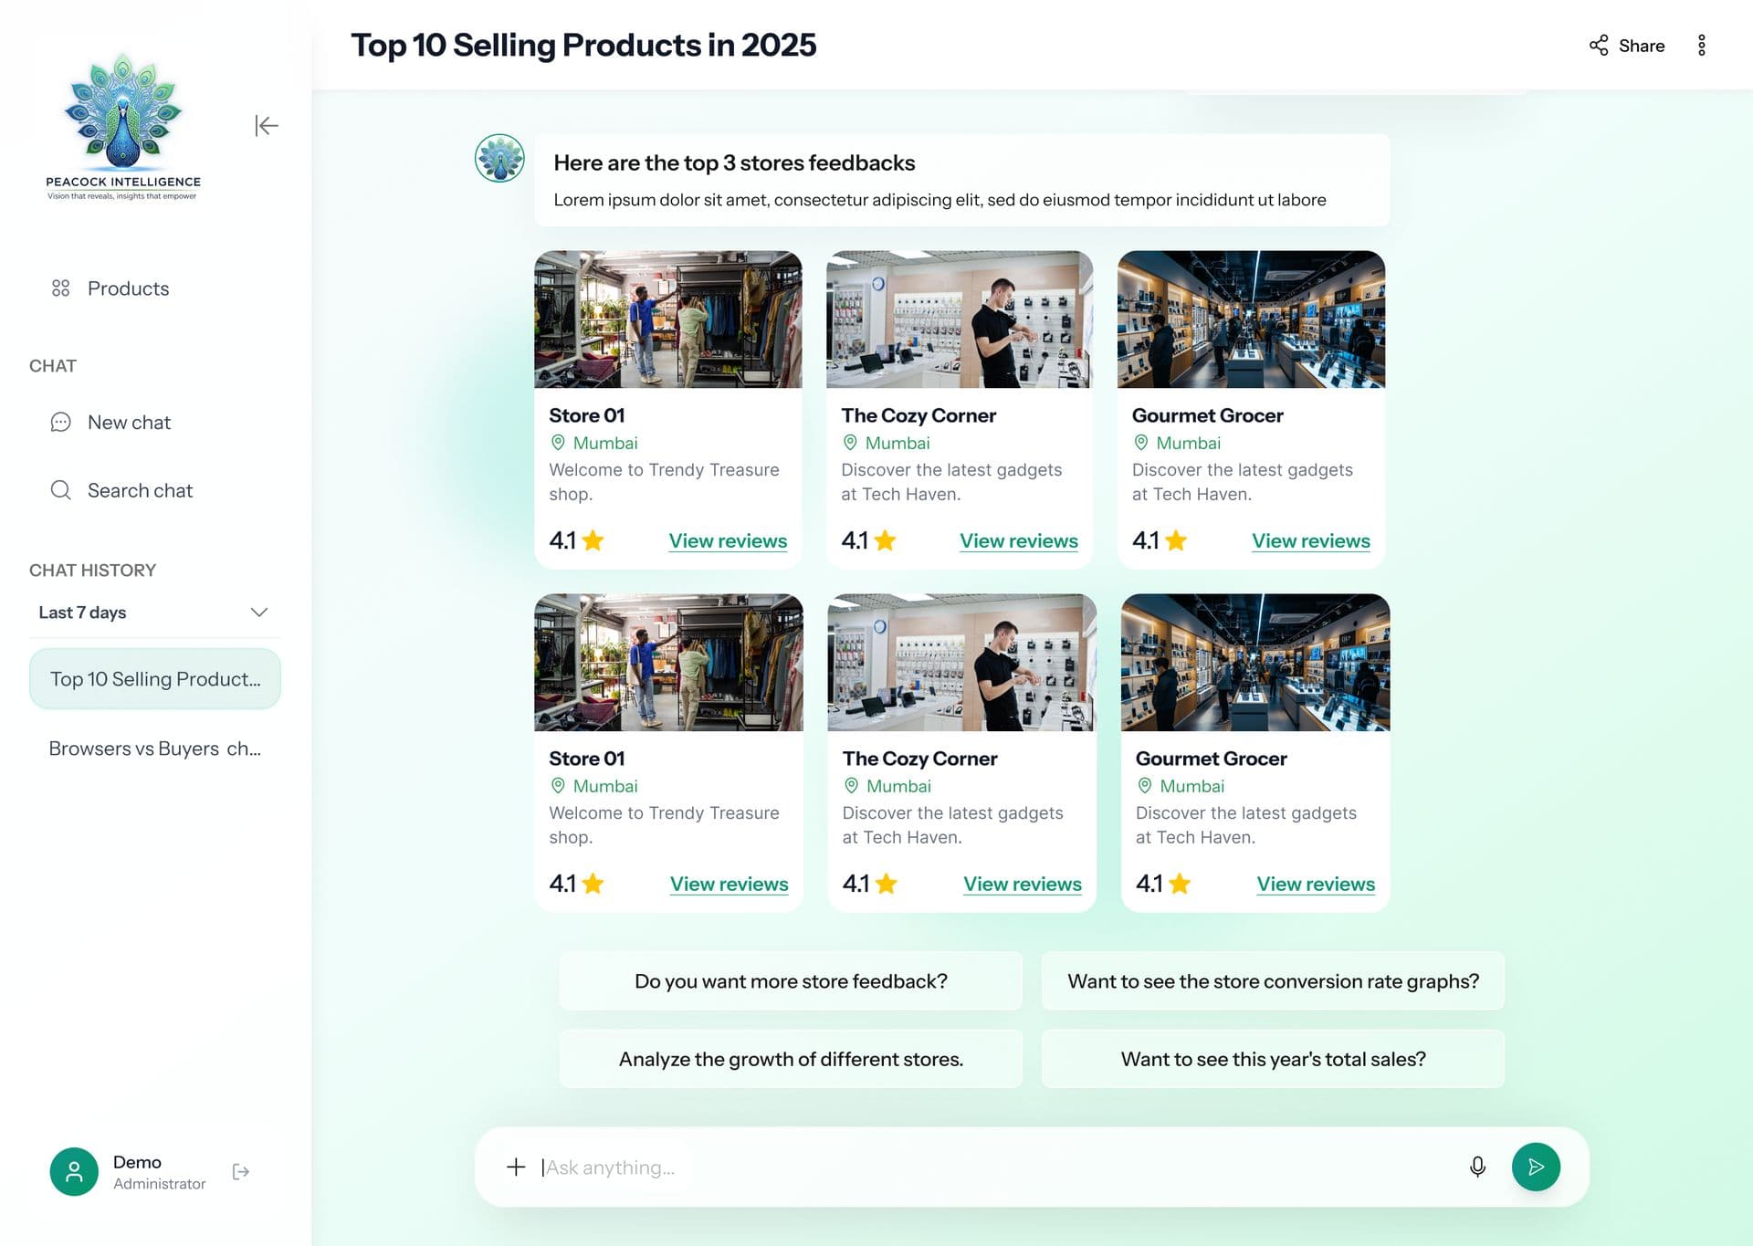The image size is (1753, 1246).
Task: Expand the Last 7 days chevron
Action: [259, 613]
